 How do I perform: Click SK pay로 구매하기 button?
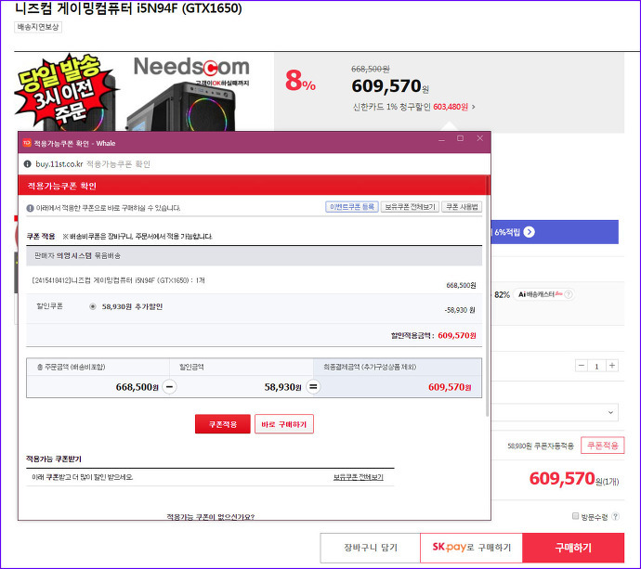click(x=471, y=548)
